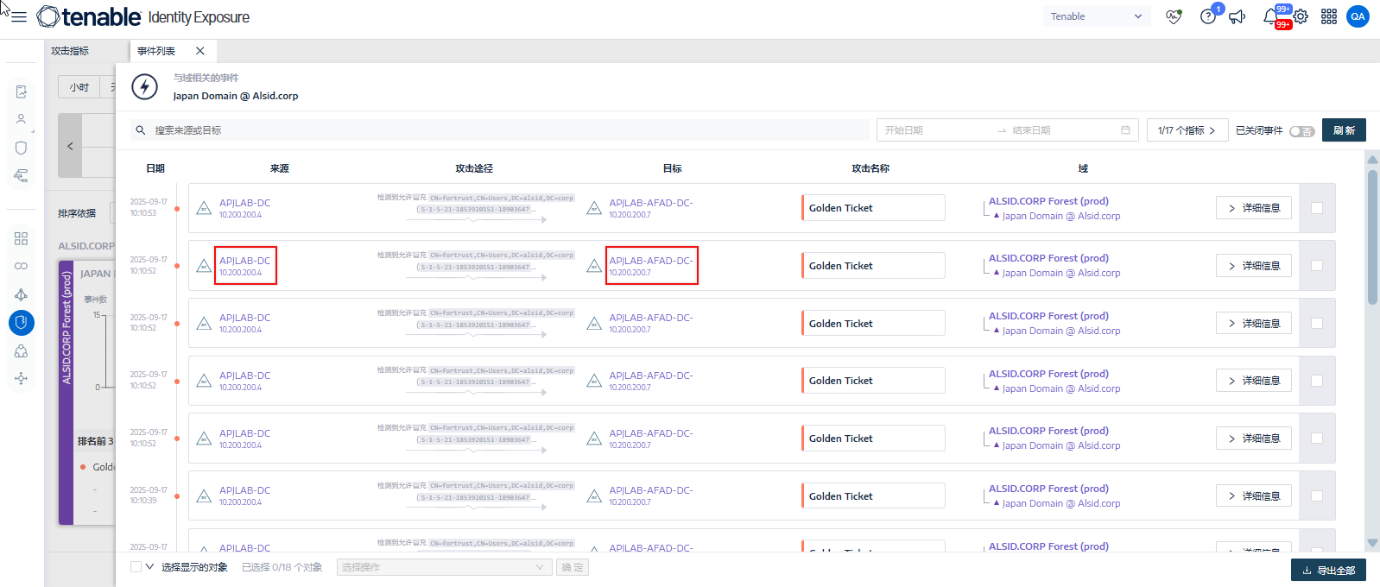Open the settings gear icon
Image resolution: width=1380 pixels, height=587 pixels.
[1301, 16]
